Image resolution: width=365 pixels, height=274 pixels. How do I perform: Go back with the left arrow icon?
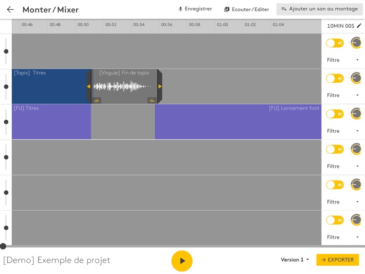[x=10, y=10]
